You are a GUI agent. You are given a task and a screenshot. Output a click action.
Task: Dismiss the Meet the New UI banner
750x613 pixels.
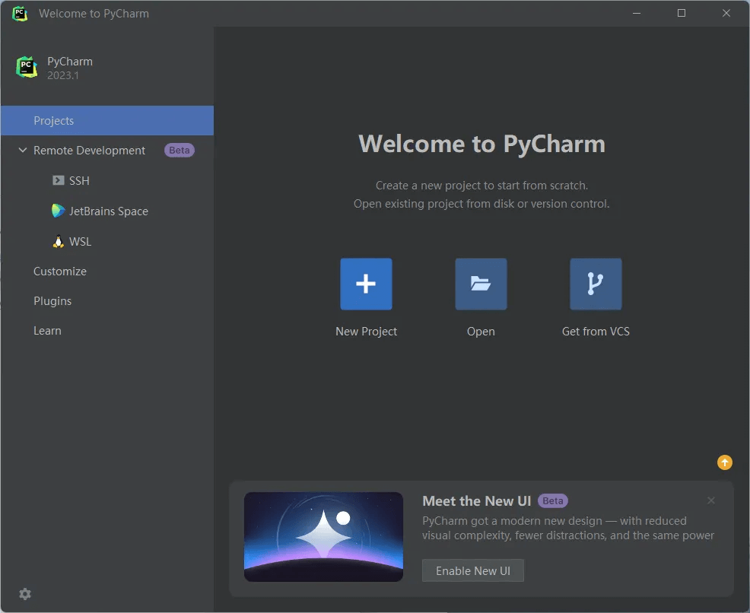(x=710, y=500)
